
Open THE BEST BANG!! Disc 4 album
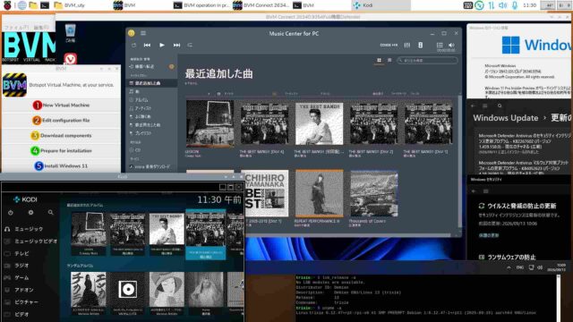(265, 123)
